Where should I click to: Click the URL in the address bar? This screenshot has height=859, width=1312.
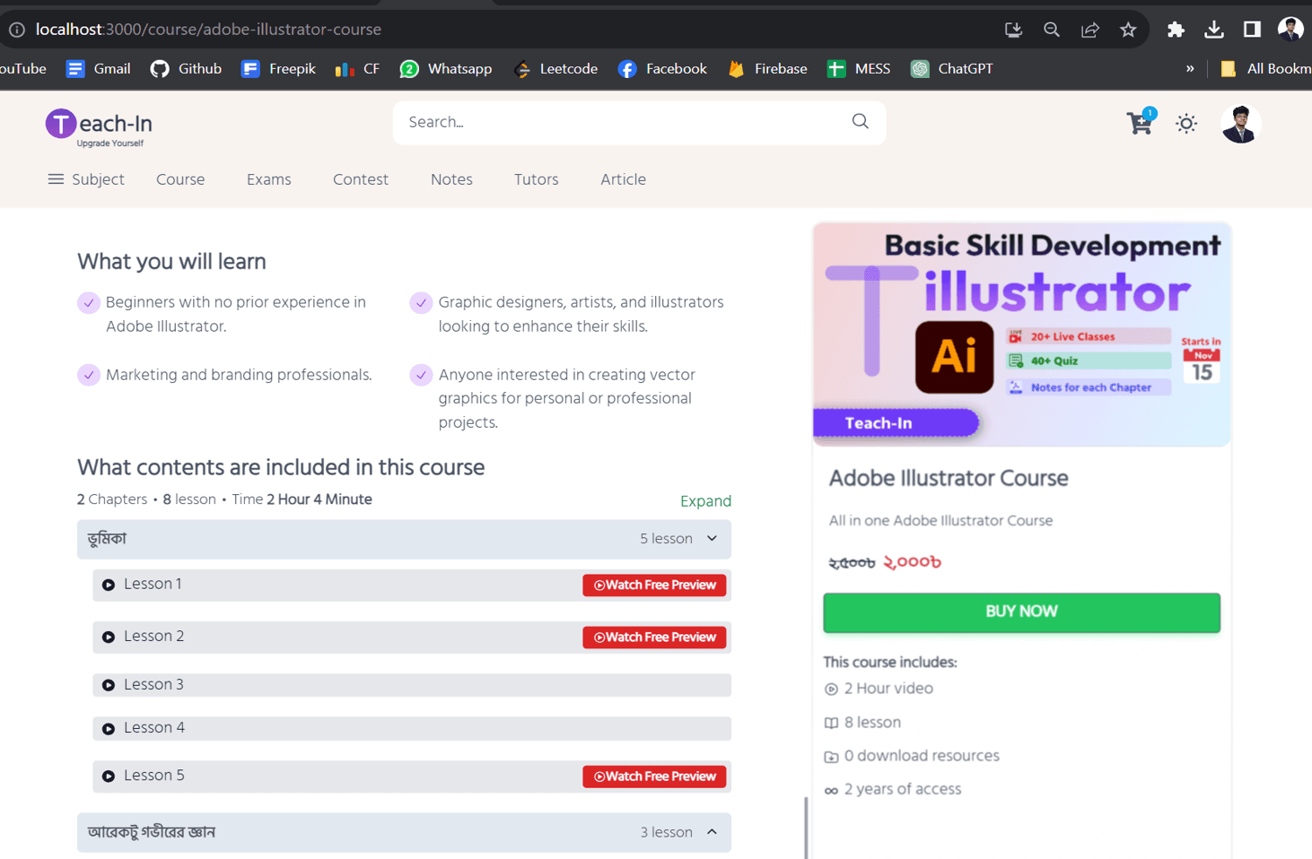pyautogui.click(x=208, y=30)
